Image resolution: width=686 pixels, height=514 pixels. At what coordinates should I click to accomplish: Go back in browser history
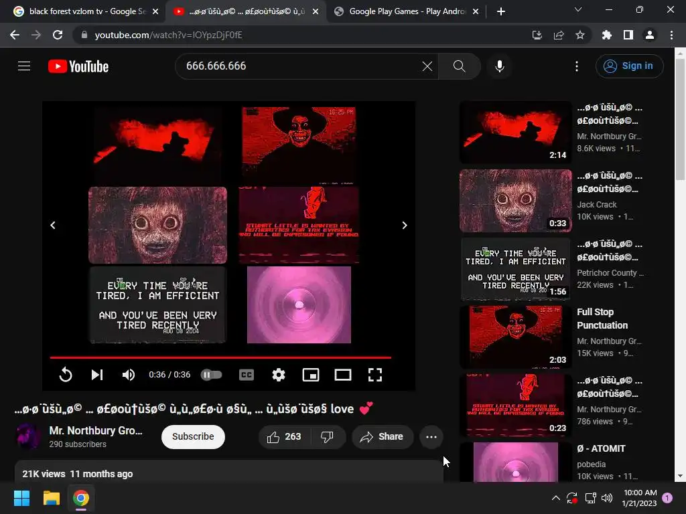[x=15, y=35]
